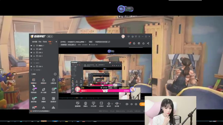Click the unlock padlock icon in header
The image size is (223, 125).
coord(134,43)
